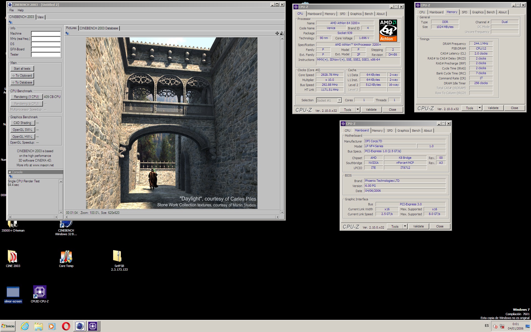Click the pin icon in the Pictures panel

pyautogui.click(x=67, y=33)
